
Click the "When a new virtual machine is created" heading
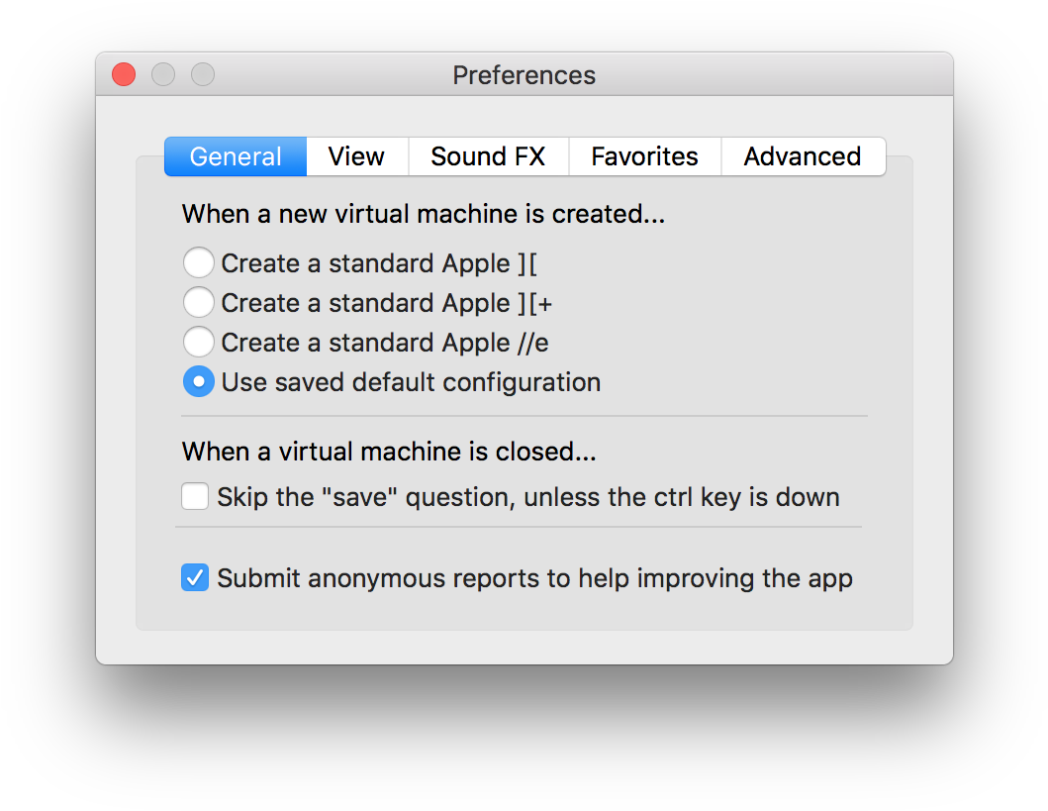[x=423, y=214]
